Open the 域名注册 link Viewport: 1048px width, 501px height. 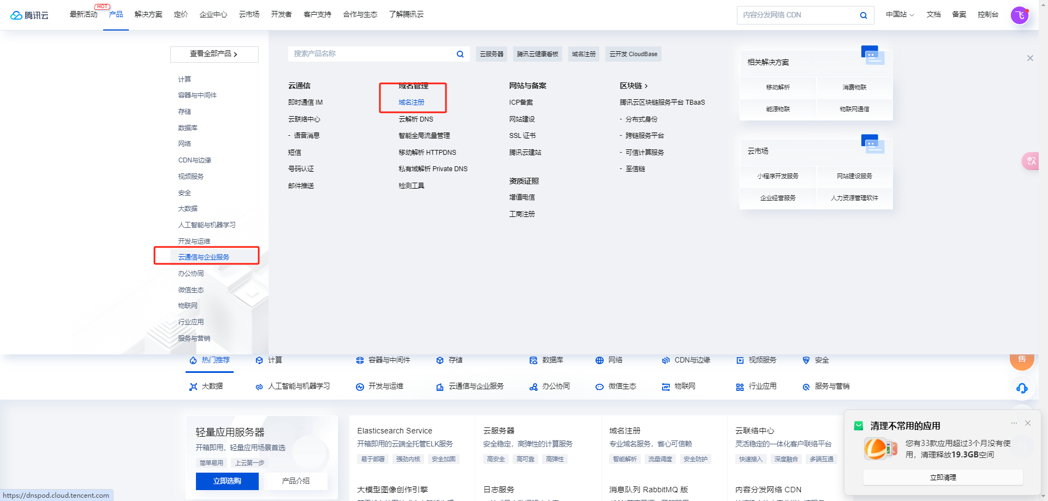pos(411,102)
